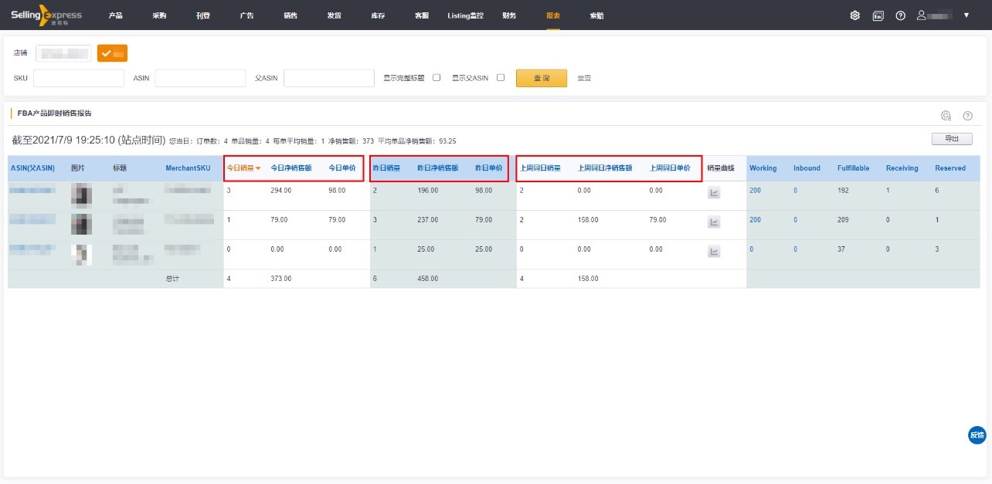Sort by 今日销量 column header
Screen dimensions: 992x484
[x=243, y=168]
